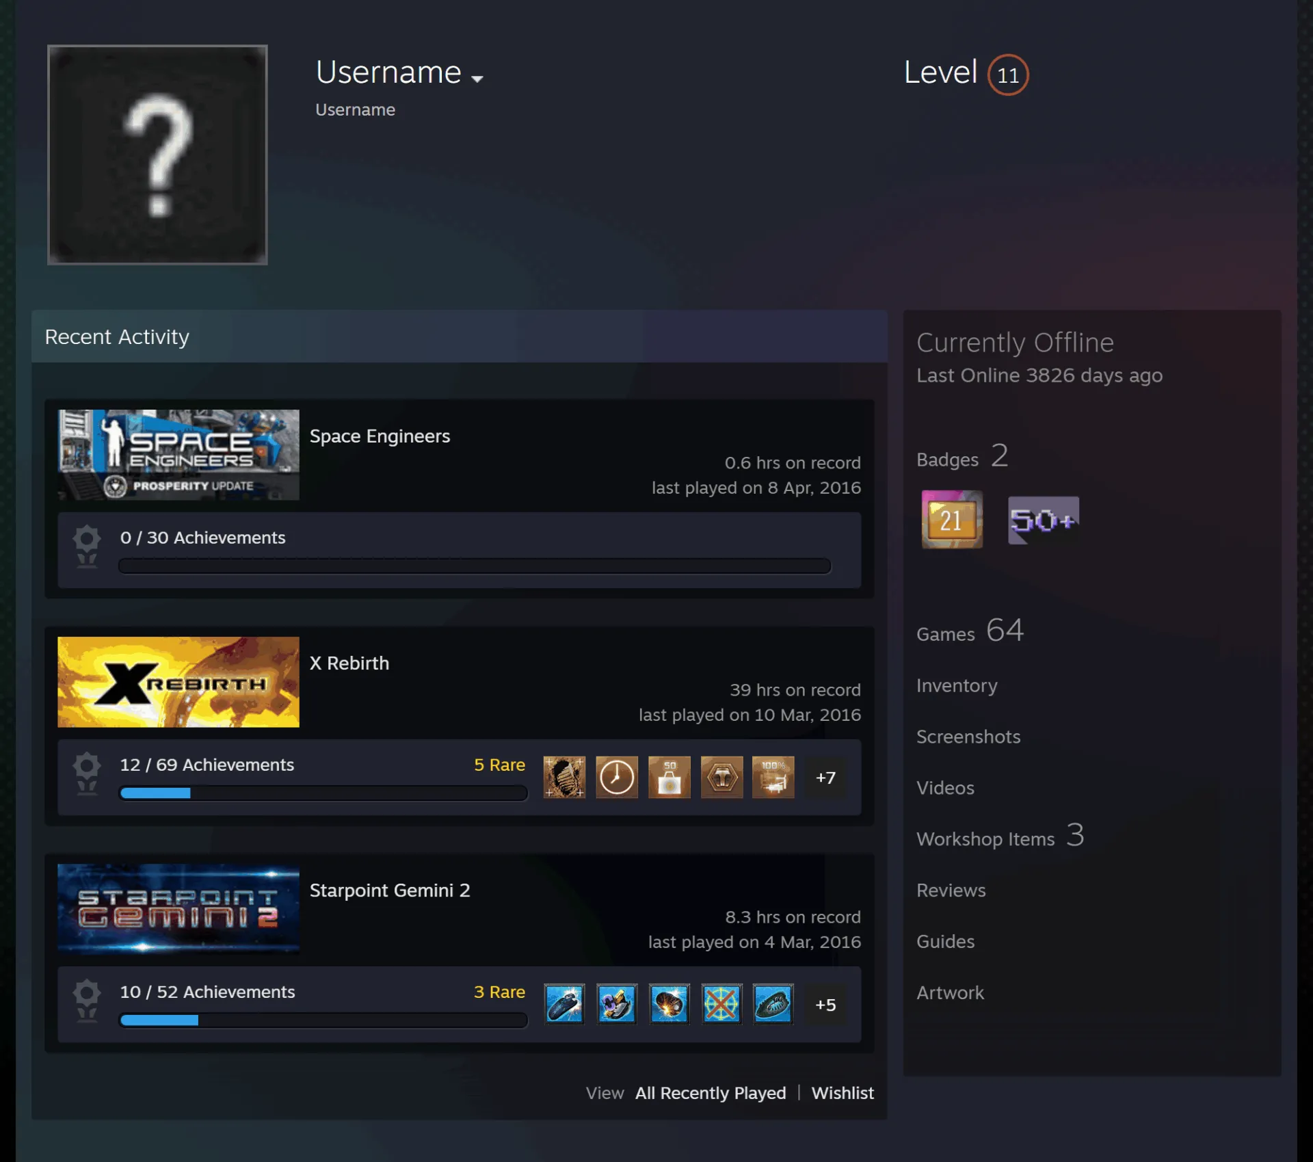1313x1162 pixels.
Task: Click the 50+ games badge icon
Action: pos(1044,520)
